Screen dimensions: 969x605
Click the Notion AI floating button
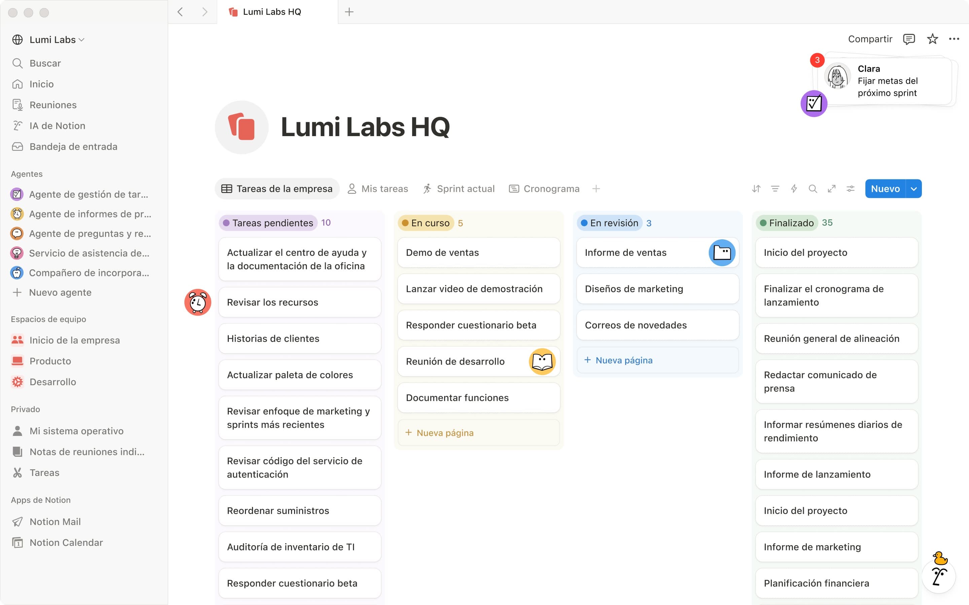click(939, 576)
